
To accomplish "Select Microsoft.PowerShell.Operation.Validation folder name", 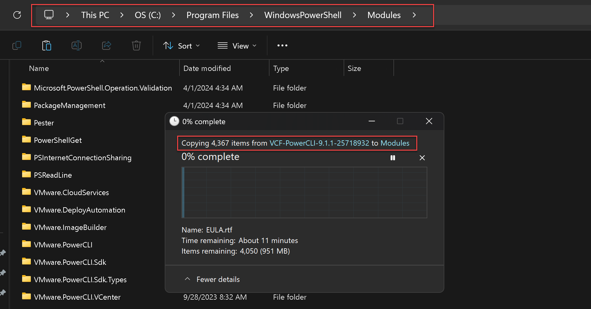I will tap(103, 88).
